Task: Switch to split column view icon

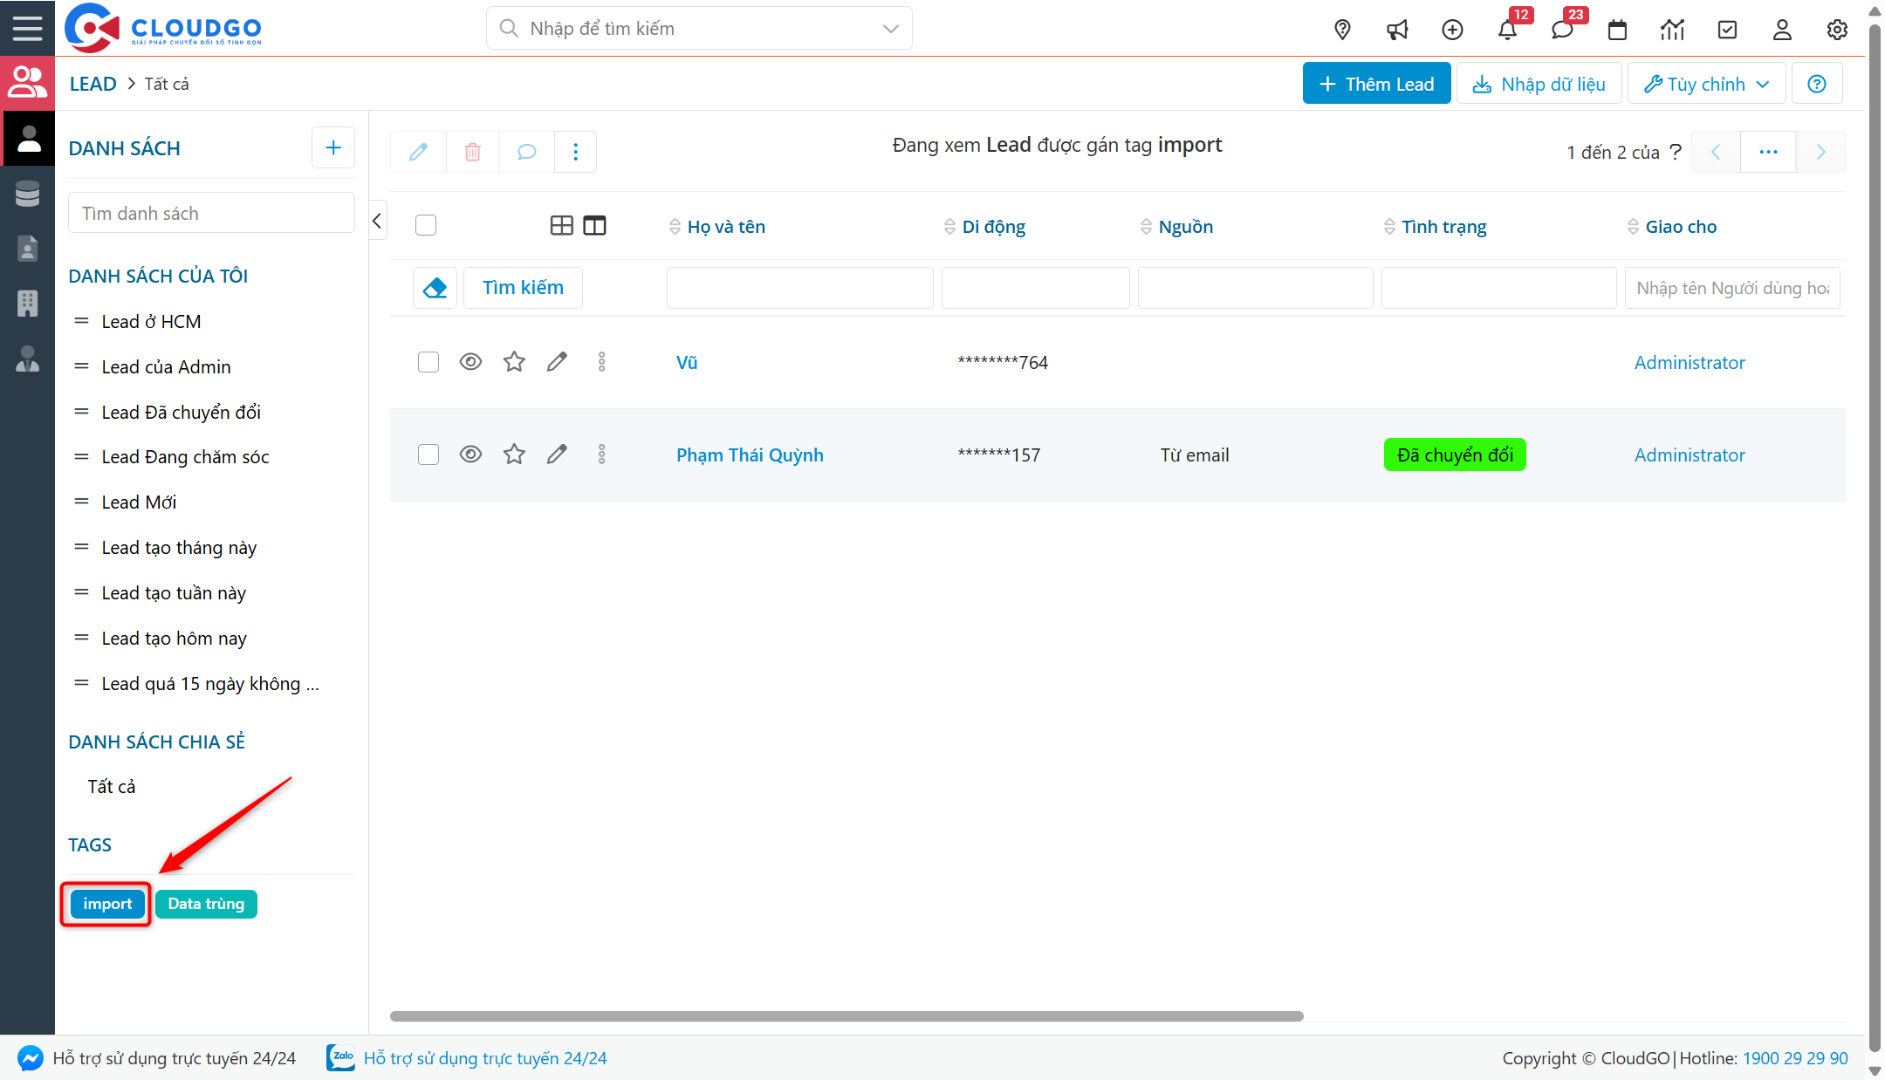Action: [x=594, y=226]
